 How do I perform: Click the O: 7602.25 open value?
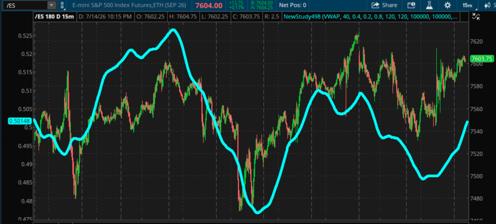pos(150,17)
